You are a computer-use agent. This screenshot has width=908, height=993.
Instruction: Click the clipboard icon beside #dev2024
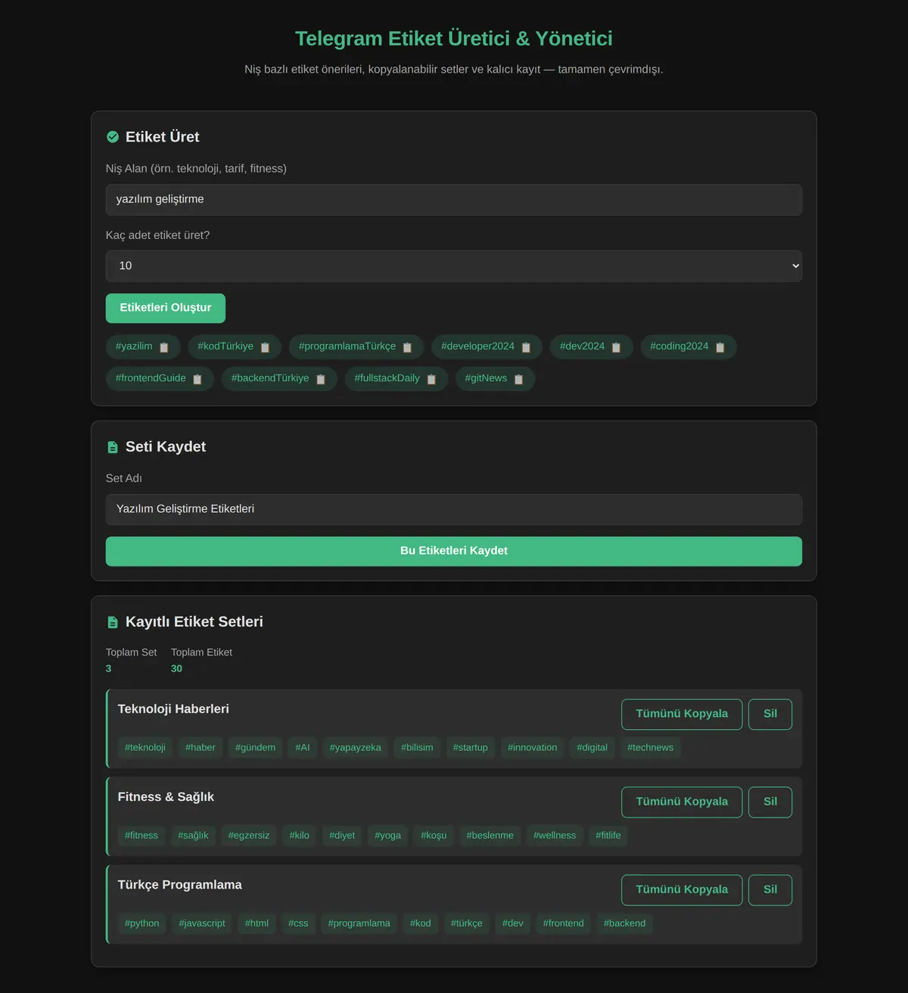616,347
